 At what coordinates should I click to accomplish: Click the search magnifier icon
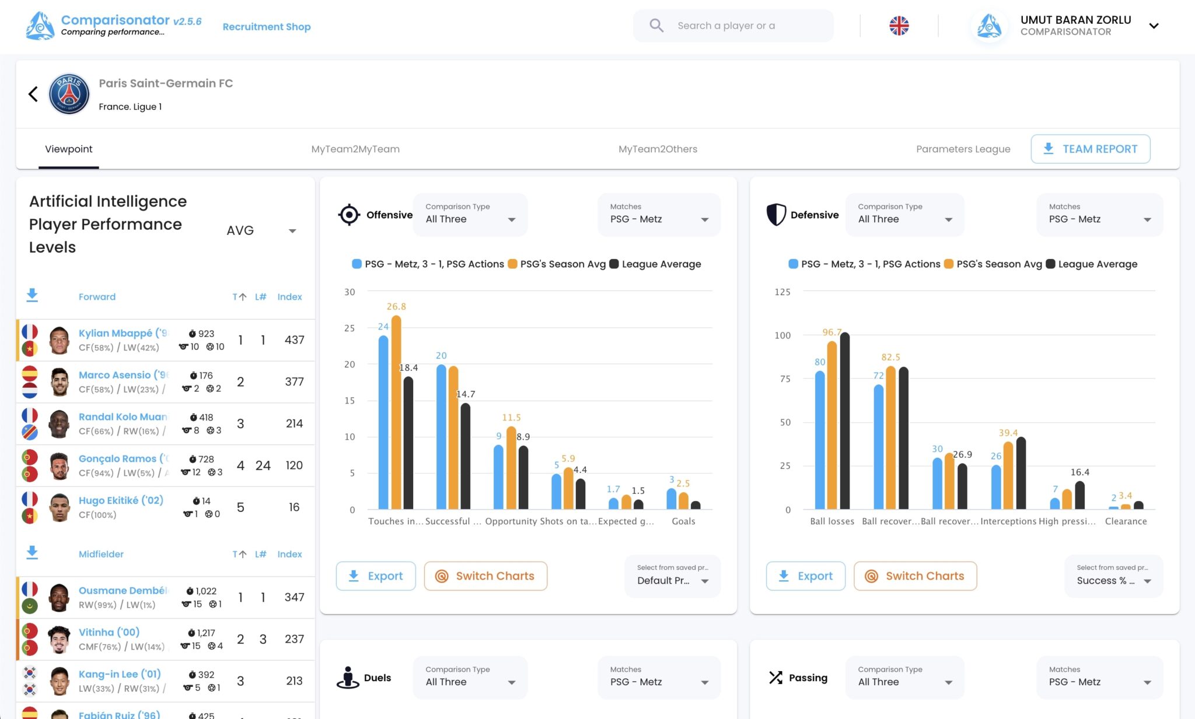pos(656,25)
